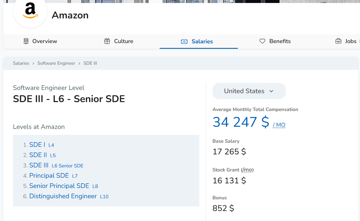Click the Average Monthly Total Compensation label
Image resolution: width=360 pixels, height=221 pixels.
click(255, 109)
